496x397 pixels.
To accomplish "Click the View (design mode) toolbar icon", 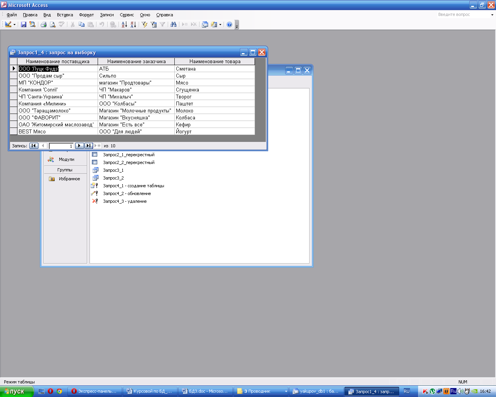I will [8, 24].
